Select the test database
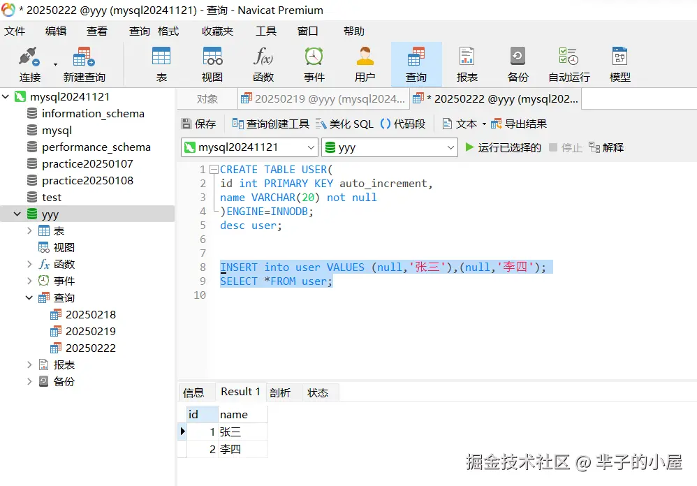This screenshot has width=697, height=486. point(52,197)
